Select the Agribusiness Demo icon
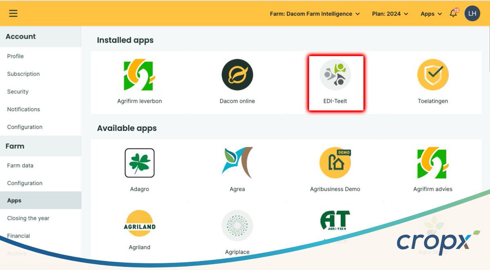Screen dimensions: 490x270 (335, 163)
